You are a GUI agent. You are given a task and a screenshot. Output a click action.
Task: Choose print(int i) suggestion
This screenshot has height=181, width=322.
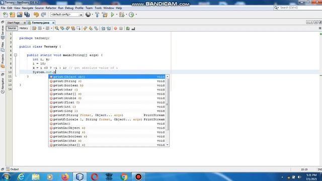point(107,107)
